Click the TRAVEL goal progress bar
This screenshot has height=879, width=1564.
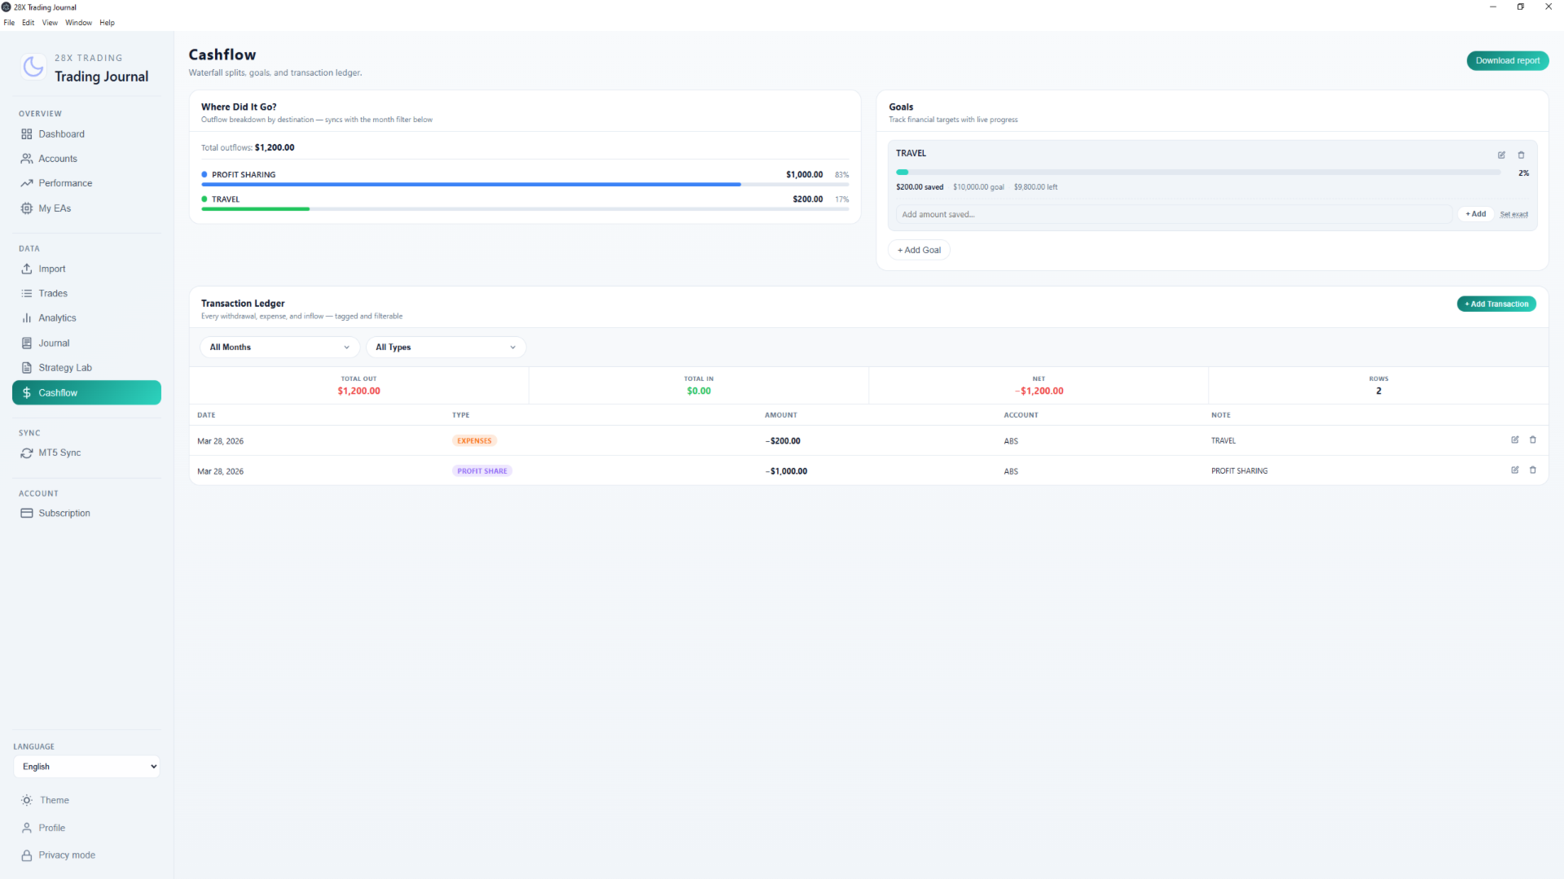[x=1197, y=173]
